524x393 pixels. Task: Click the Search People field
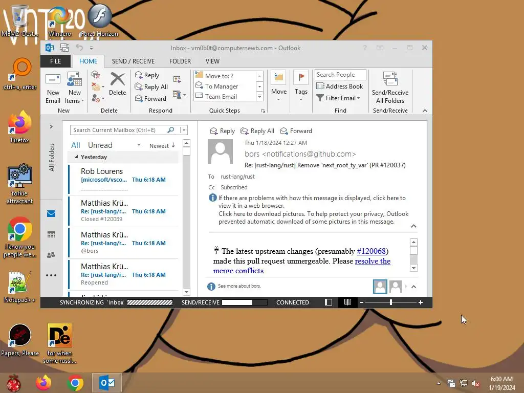340,75
